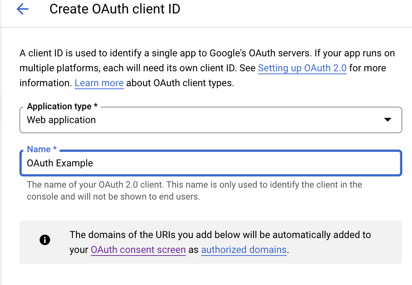Go back using the blue arrow
Screen dimensions: 412x285
(x=22, y=9)
